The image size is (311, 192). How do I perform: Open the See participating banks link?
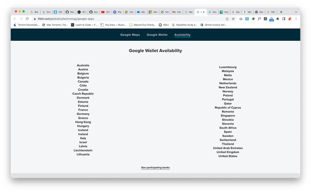click(x=155, y=168)
